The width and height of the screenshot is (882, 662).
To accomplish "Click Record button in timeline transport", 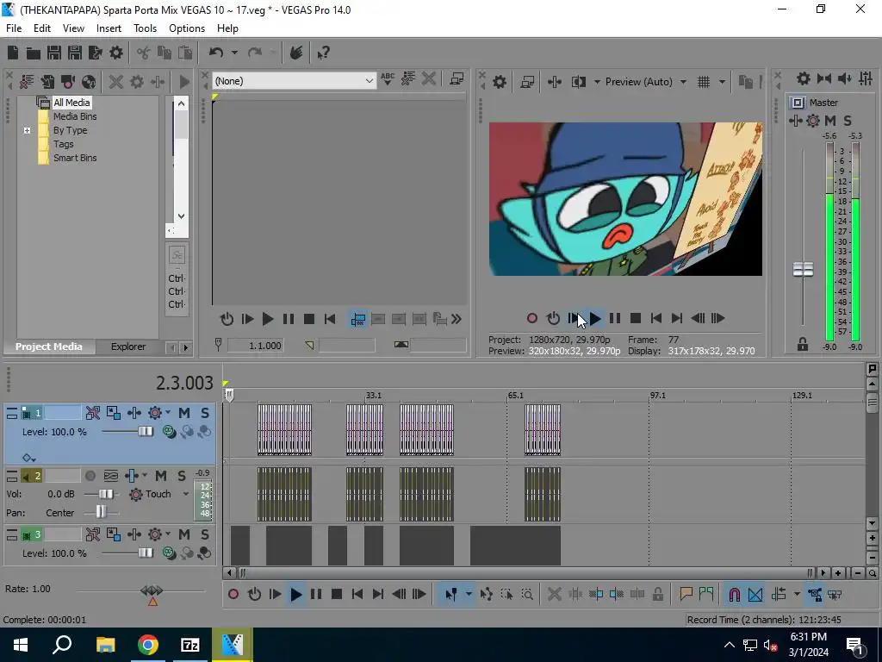I will tap(233, 594).
